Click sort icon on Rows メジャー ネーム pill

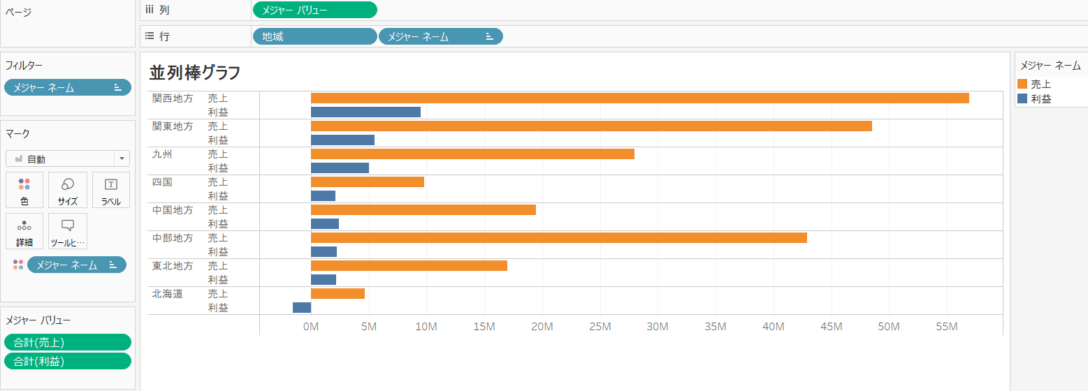(x=490, y=37)
